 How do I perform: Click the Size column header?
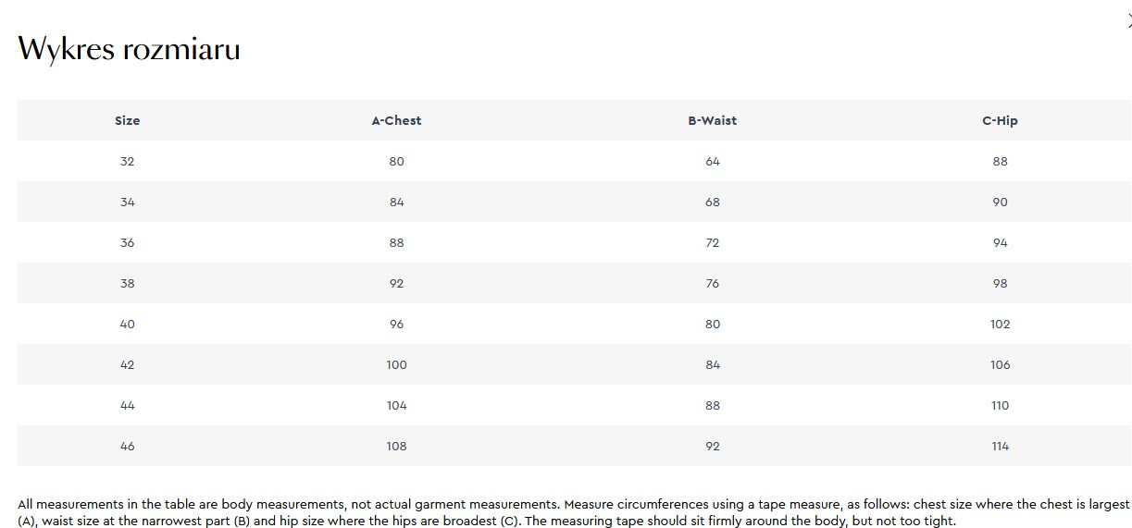tap(127, 120)
